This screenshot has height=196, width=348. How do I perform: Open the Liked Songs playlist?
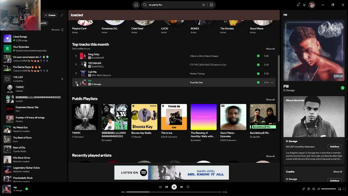(x=34, y=38)
